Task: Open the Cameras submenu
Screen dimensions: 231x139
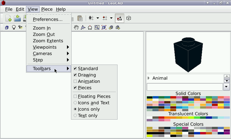Action: 49,54
